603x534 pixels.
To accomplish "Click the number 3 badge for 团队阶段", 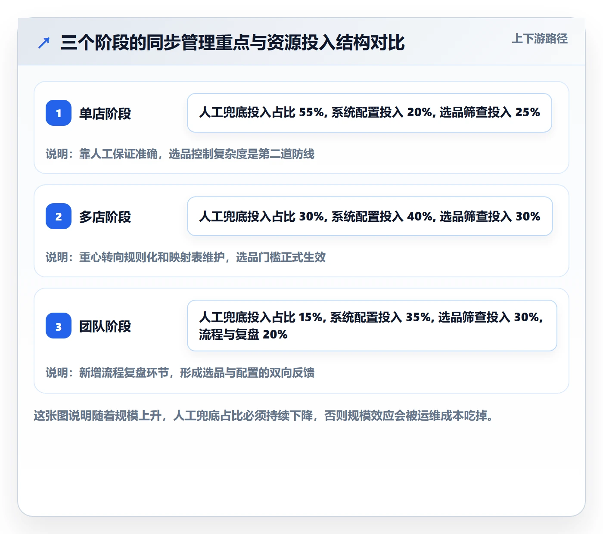I will tap(59, 326).
